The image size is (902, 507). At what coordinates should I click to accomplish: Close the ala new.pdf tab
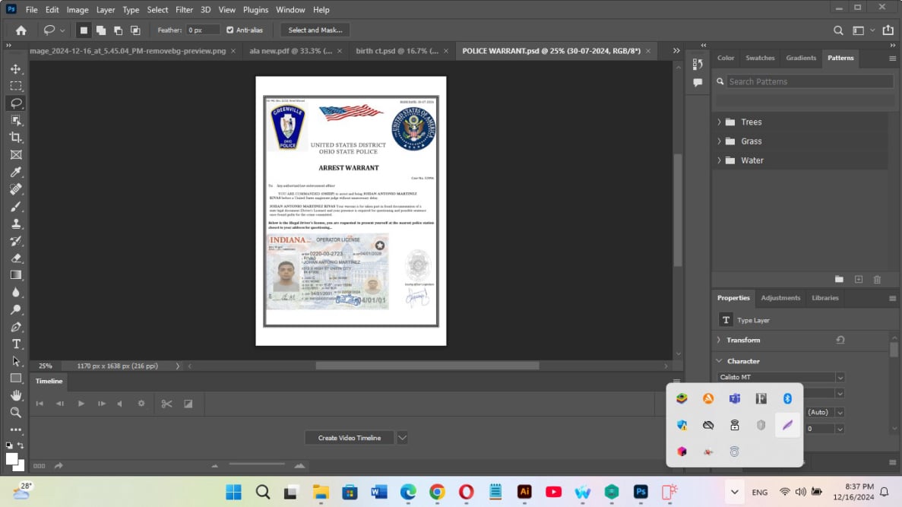[340, 51]
